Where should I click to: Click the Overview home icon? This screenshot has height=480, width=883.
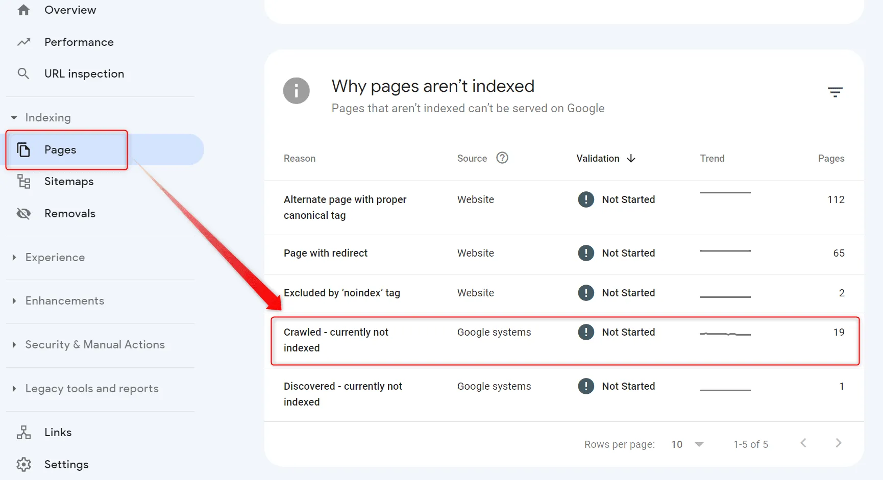(23, 10)
